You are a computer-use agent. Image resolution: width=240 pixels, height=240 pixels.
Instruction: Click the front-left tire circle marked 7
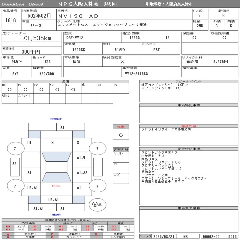15,148
